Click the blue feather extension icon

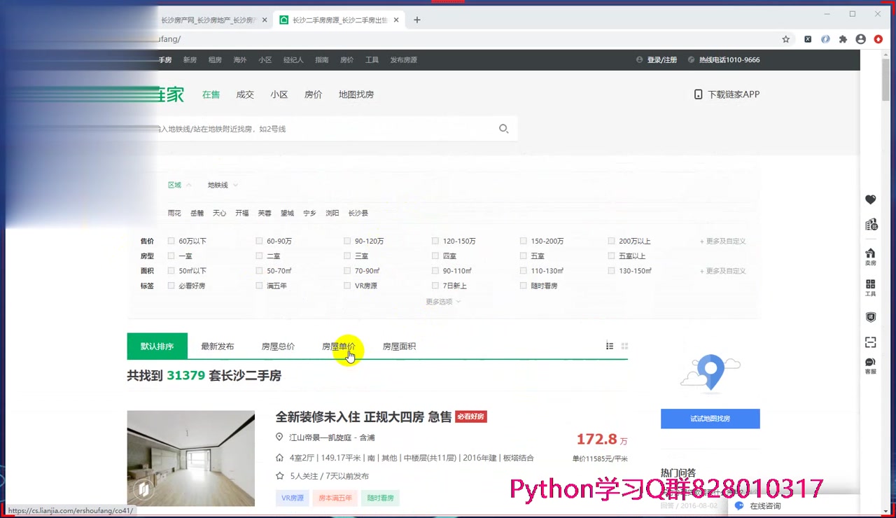(x=825, y=39)
